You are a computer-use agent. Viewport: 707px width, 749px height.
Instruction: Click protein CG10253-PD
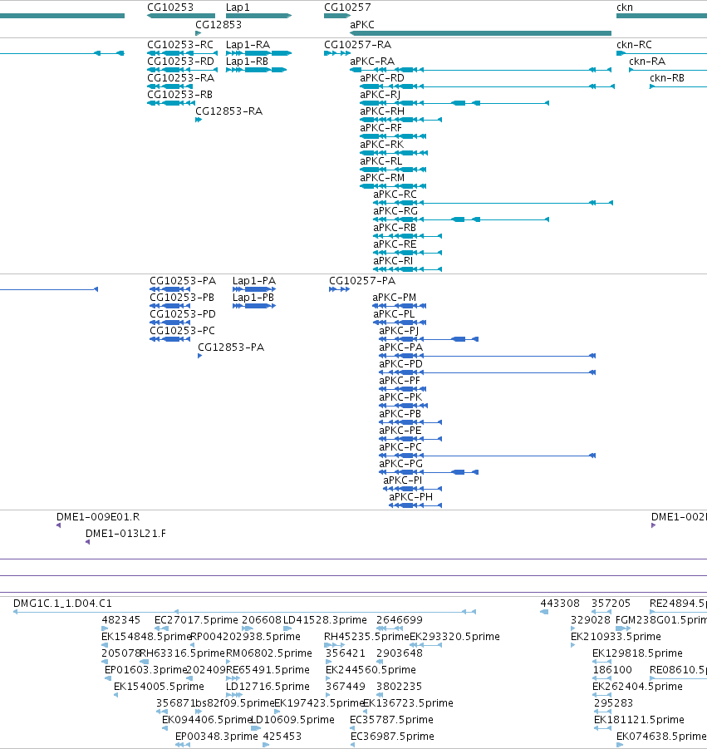click(170, 323)
